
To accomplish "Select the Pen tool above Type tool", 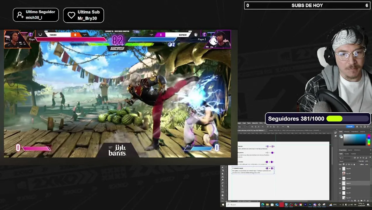I will point(222,183).
